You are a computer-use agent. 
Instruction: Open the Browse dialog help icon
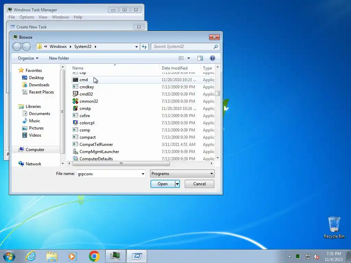pyautogui.click(x=213, y=58)
